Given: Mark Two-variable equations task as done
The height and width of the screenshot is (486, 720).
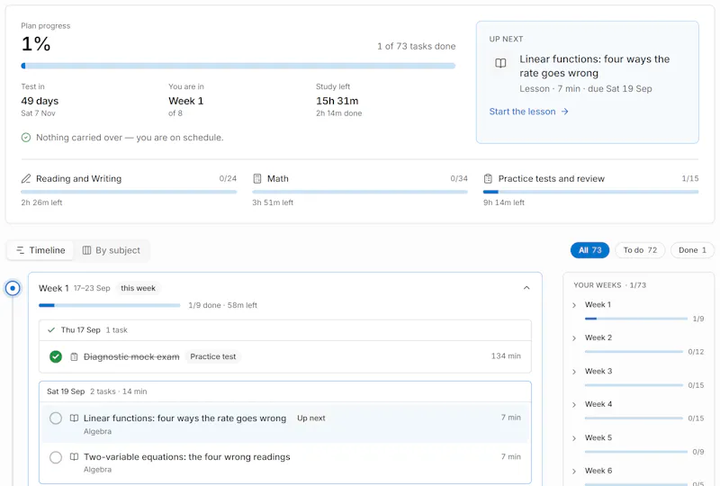Looking at the screenshot, I should pos(56,457).
